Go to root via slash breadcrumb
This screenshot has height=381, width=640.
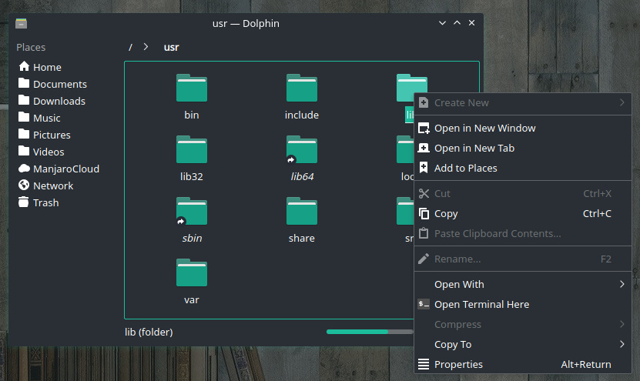(x=130, y=47)
